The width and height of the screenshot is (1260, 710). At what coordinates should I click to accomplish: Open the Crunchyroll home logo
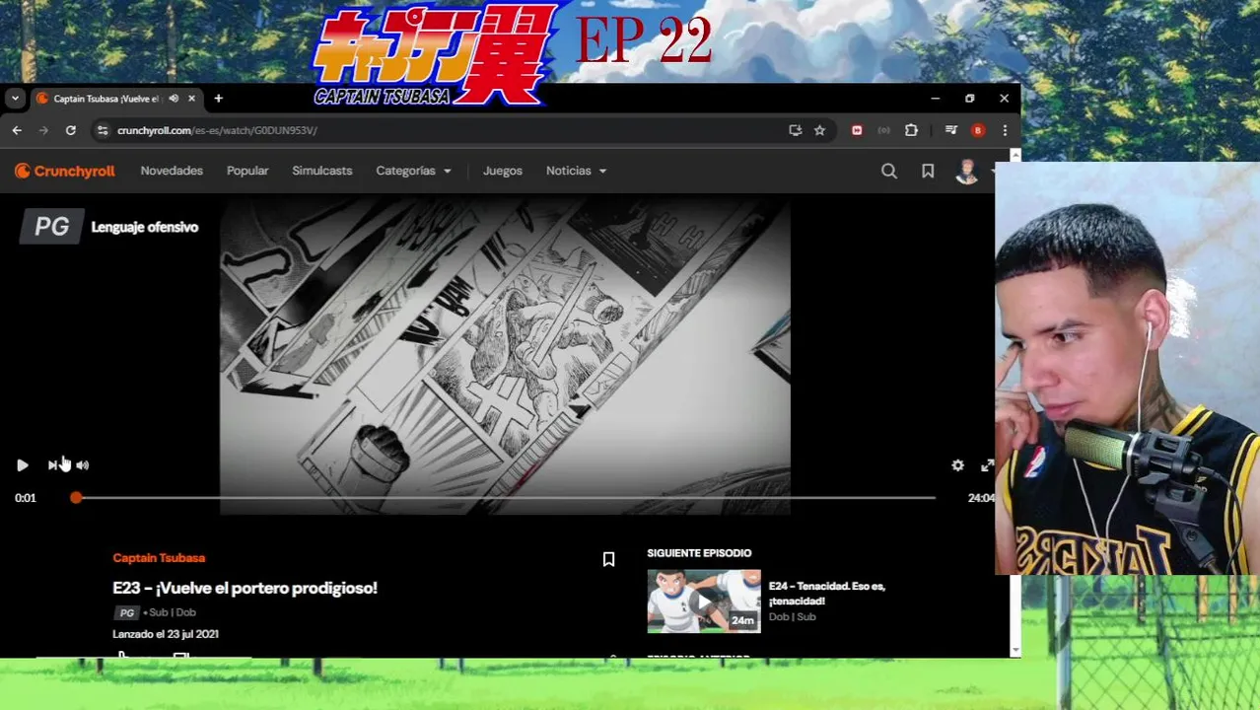click(65, 171)
